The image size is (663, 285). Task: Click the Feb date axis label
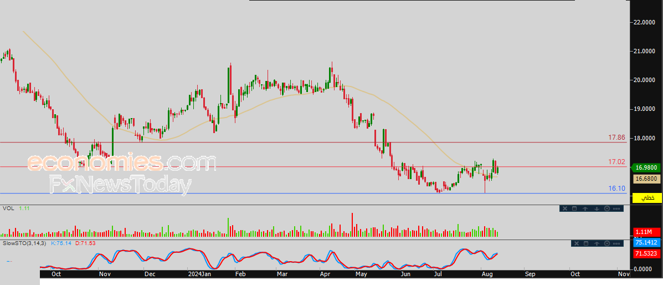click(240, 274)
